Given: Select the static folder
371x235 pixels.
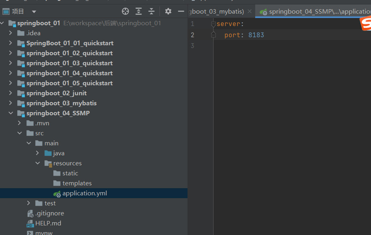Looking at the screenshot, I should [70, 173].
